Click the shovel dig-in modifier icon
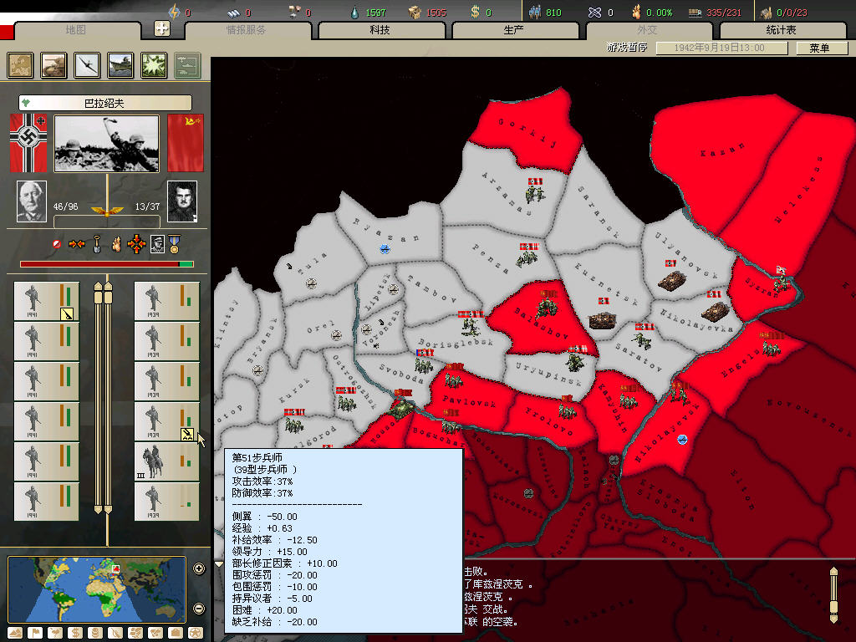The image size is (856, 642). 97,244
